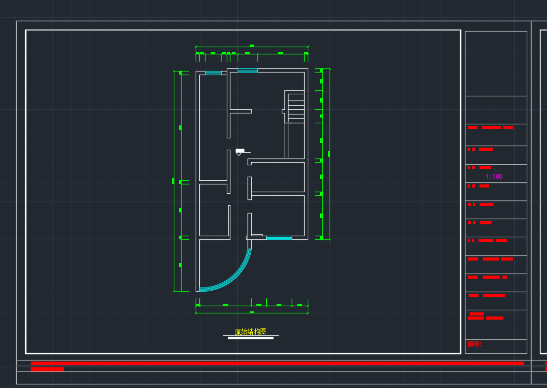Screen dimensions: 547x388
Task: Pick the cyan window on the bottom wall
Action: 279,238
